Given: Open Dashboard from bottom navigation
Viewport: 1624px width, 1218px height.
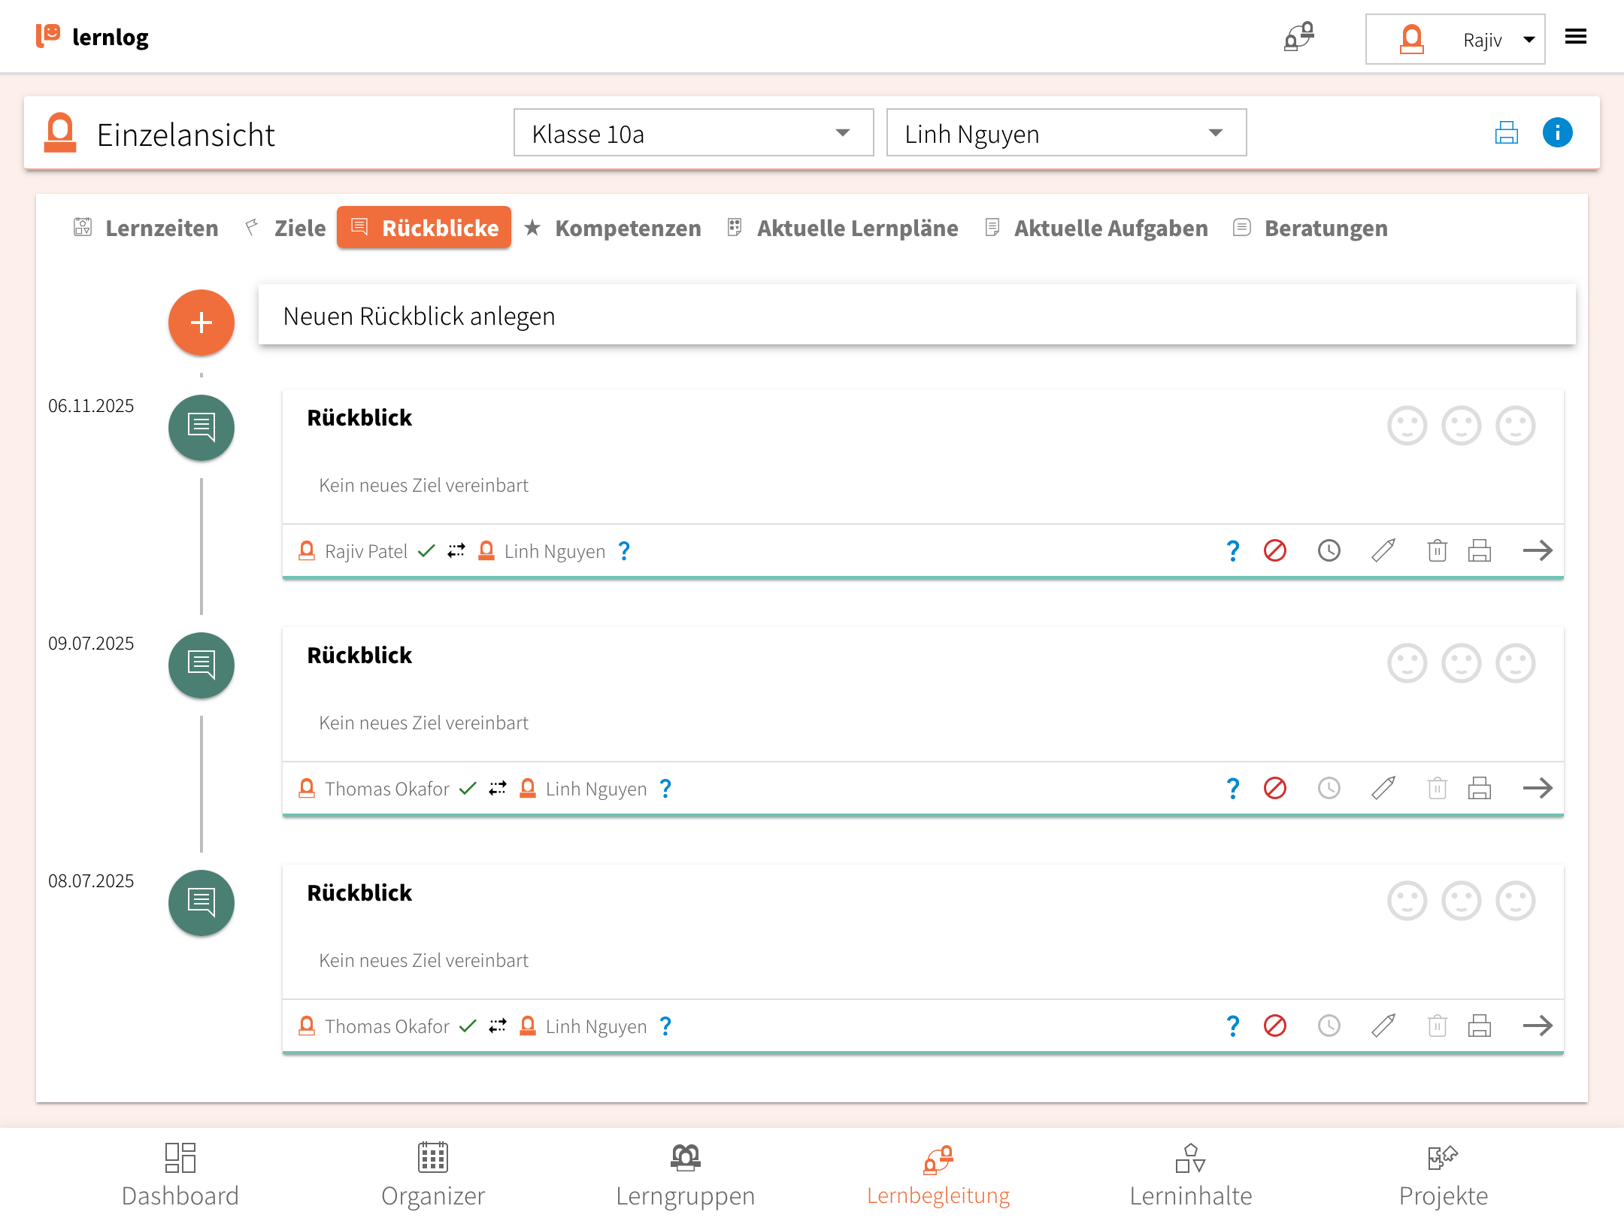Looking at the screenshot, I should [x=180, y=1174].
